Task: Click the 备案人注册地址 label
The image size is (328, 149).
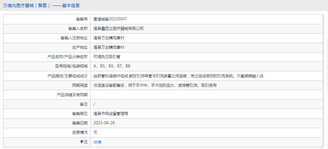Action: (x=74, y=38)
